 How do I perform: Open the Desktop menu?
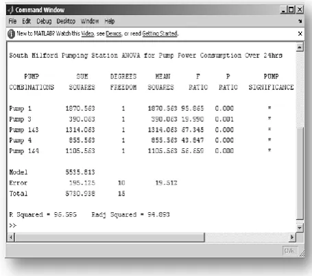(66, 21)
